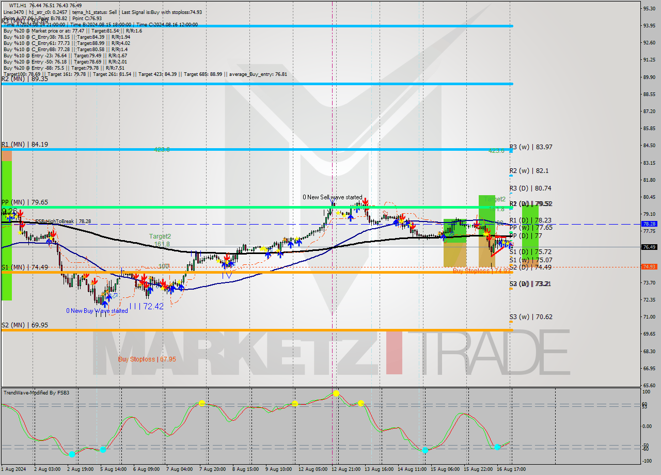Select the R3 (w) | 83.97 weekly label
The height and width of the screenshot is (475, 661).
coord(531,147)
